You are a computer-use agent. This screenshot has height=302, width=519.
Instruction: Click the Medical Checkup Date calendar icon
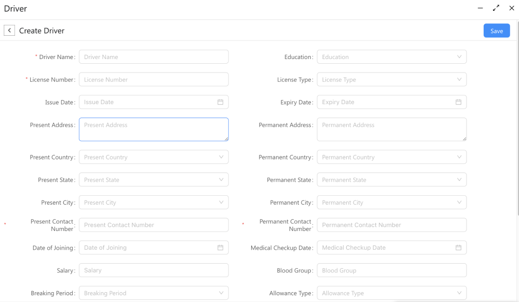click(458, 248)
